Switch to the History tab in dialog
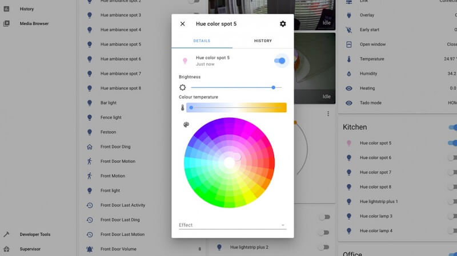457x256 pixels. pos(263,40)
